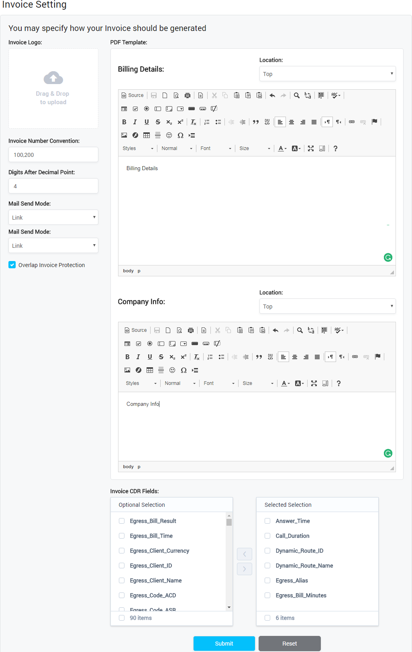Check Egress_Client_ID checkbox
412x652 pixels.
(122, 566)
